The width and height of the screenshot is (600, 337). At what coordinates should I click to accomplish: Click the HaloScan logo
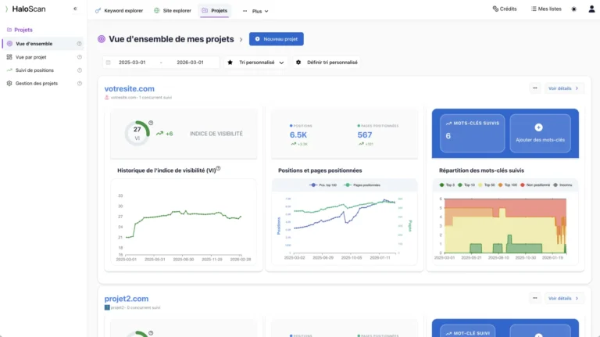coord(25,9)
